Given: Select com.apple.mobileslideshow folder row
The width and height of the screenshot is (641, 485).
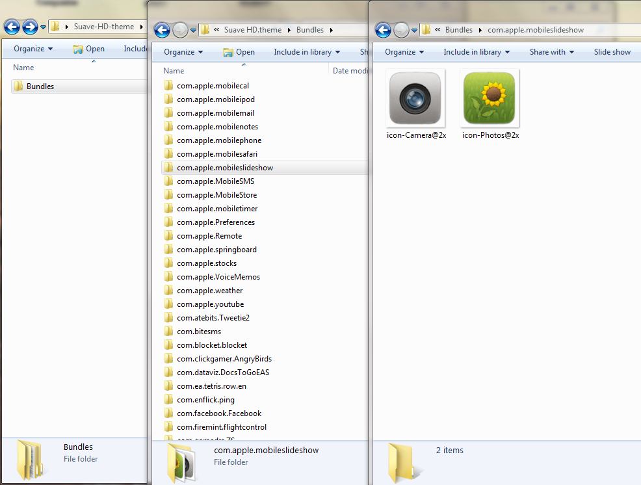Looking at the screenshot, I should coord(265,168).
